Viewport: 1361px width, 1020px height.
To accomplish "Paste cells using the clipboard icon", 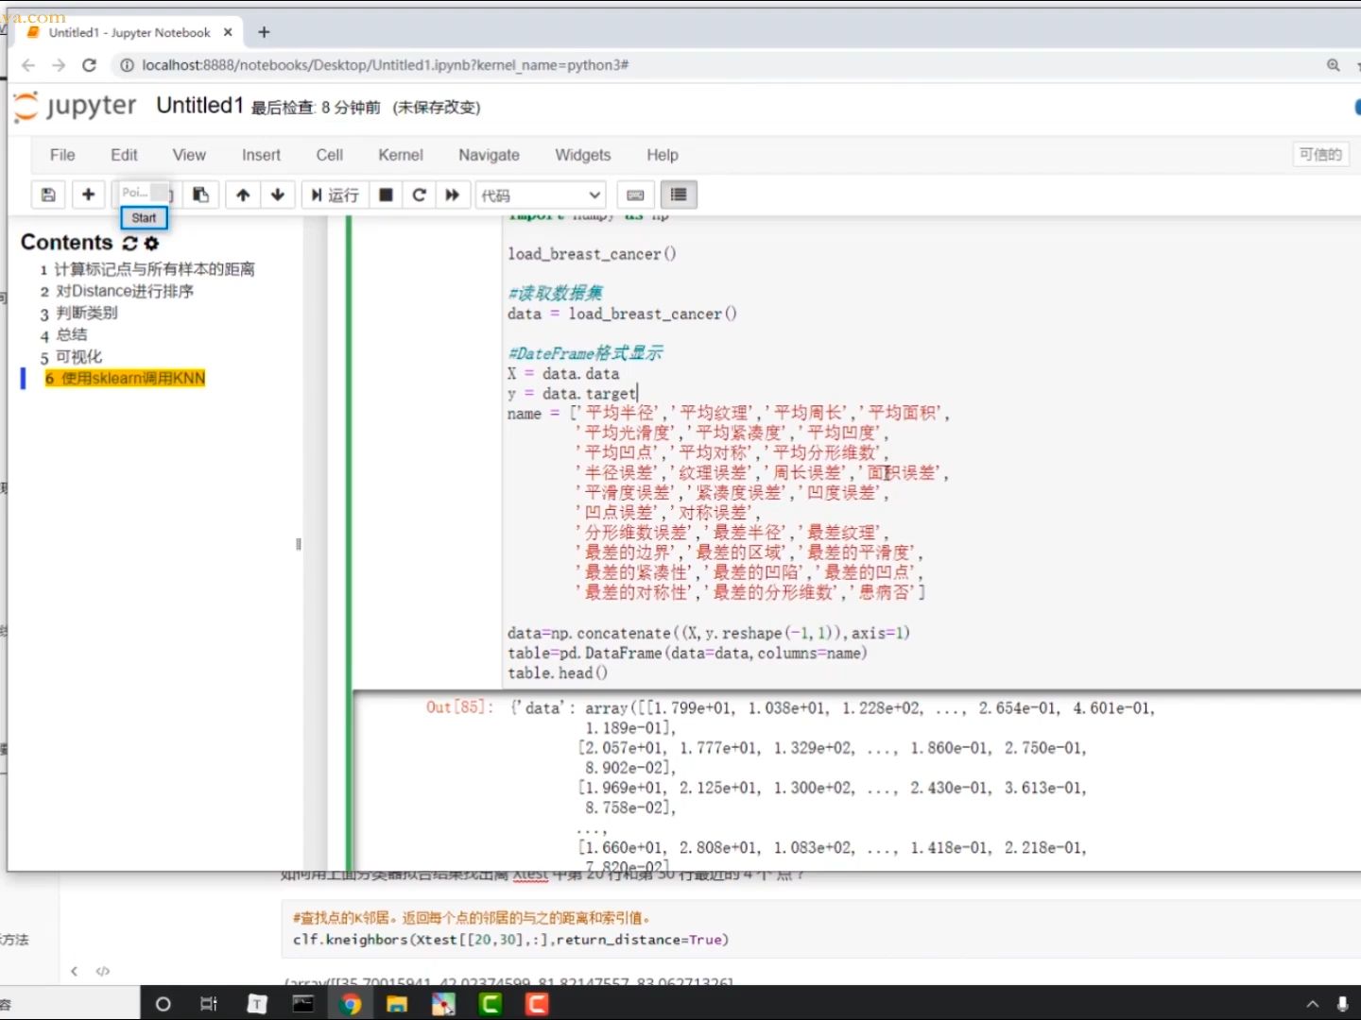I will tap(200, 195).
